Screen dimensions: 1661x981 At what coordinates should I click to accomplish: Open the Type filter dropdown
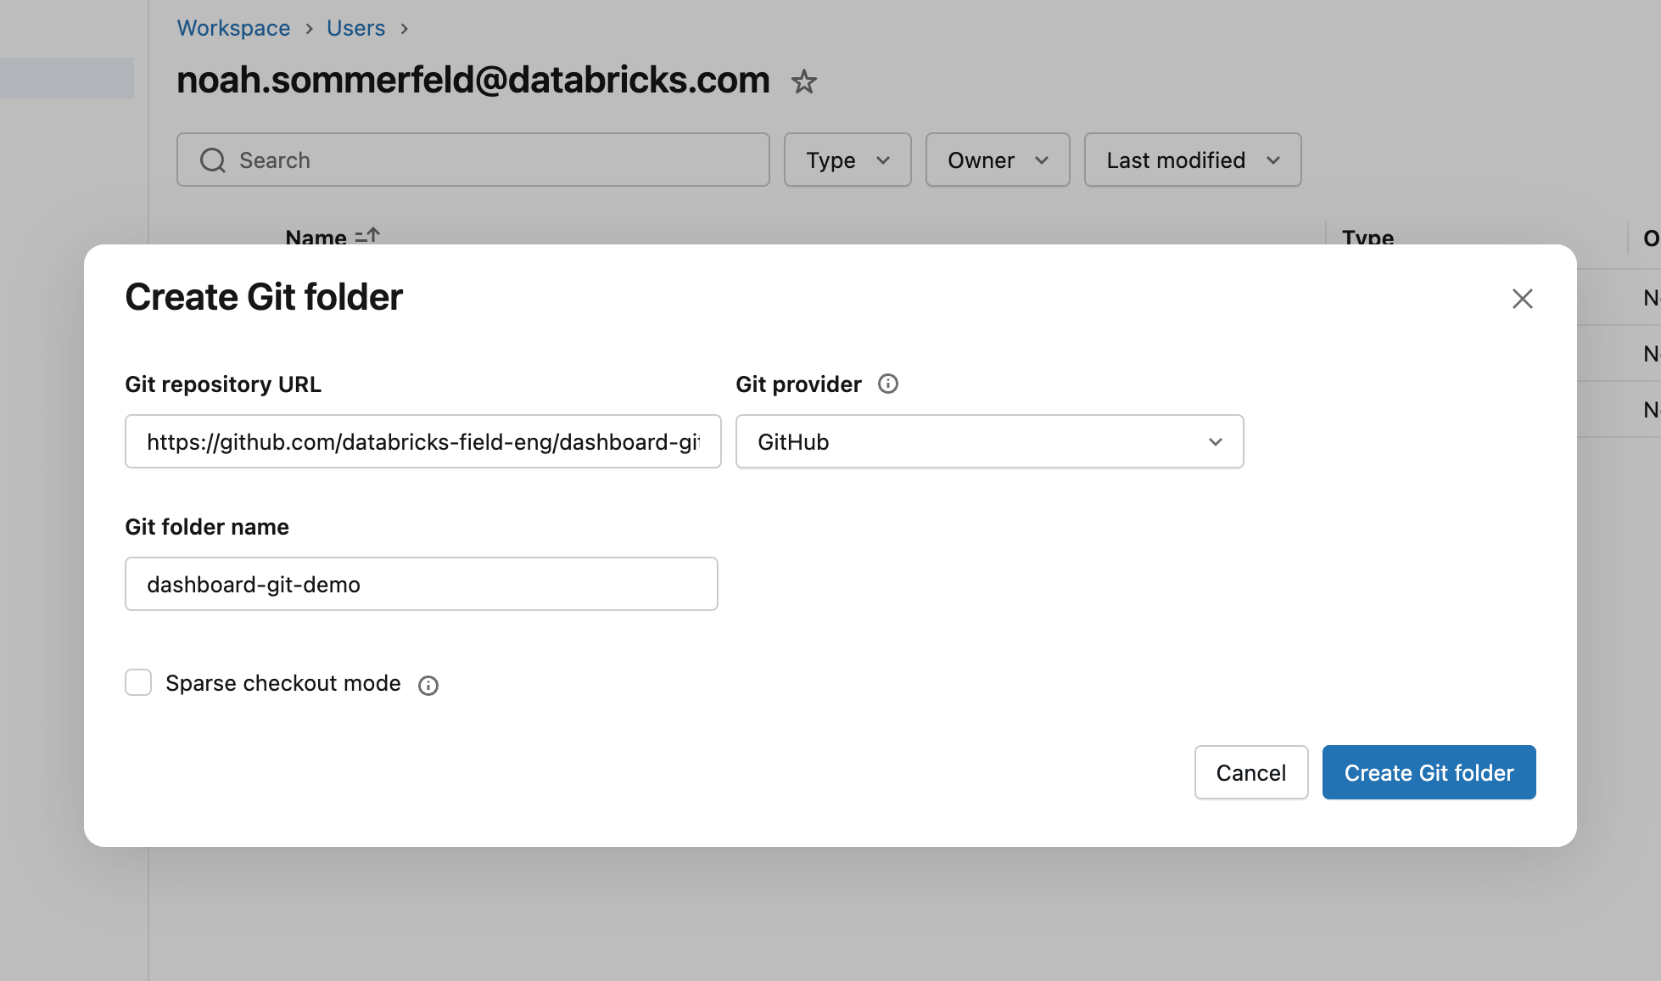[x=847, y=160]
